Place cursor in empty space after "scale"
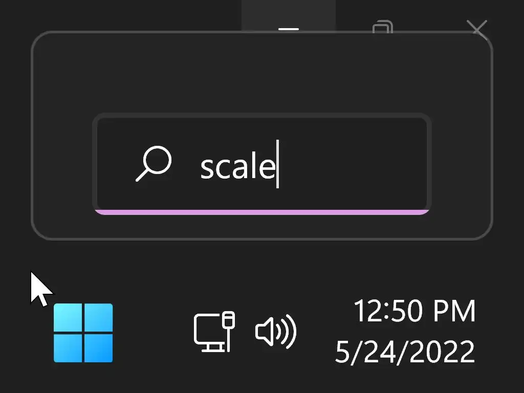Screen dimensions: 524x393 [x=353, y=166]
